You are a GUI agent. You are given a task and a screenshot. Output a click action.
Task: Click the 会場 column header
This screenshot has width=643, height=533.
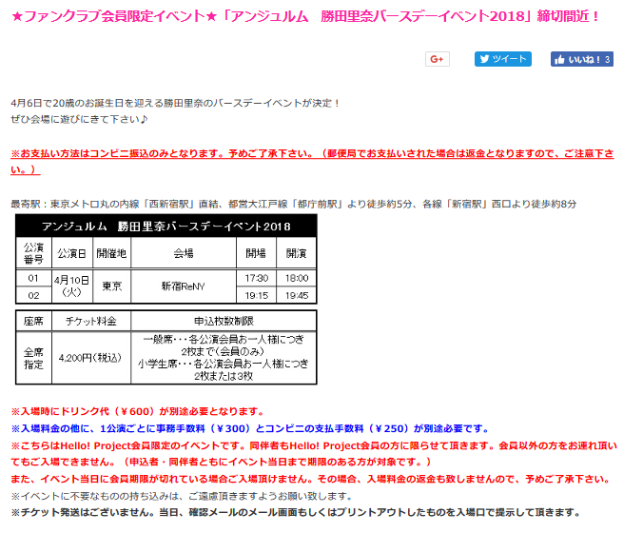click(184, 253)
